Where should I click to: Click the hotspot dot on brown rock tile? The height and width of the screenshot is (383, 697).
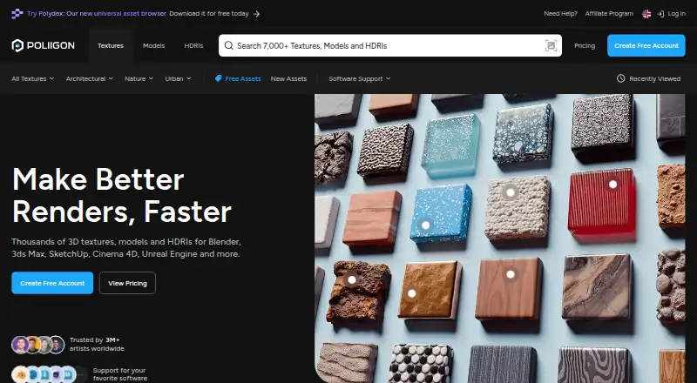click(352, 280)
